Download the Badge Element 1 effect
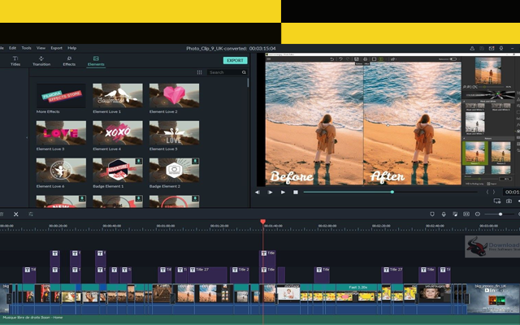The image size is (520, 325). (139, 162)
